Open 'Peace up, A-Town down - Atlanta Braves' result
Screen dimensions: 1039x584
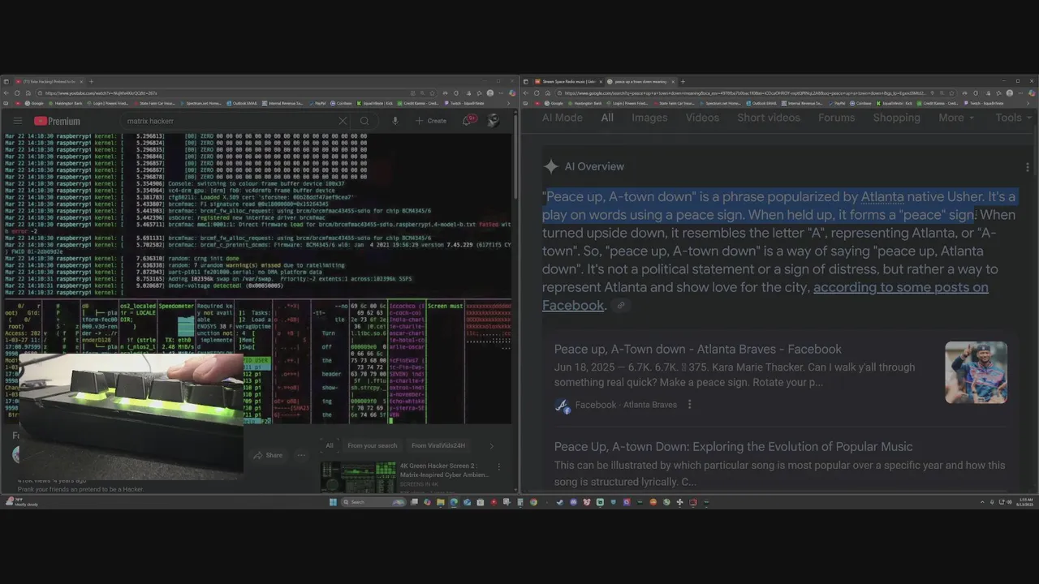[x=697, y=349]
